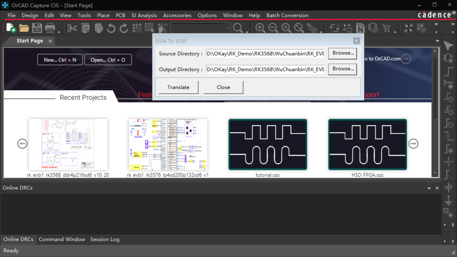Image resolution: width=457 pixels, height=257 pixels.
Task: Click the New... Ctrl + N button
Action: click(x=60, y=60)
